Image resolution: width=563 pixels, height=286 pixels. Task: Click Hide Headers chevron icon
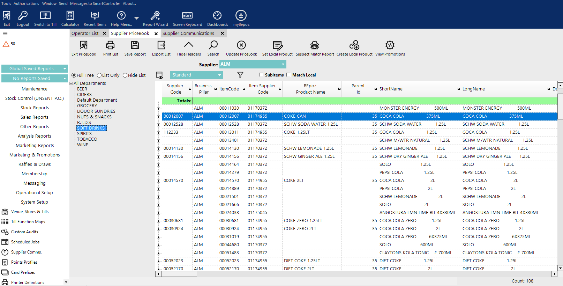[189, 45]
